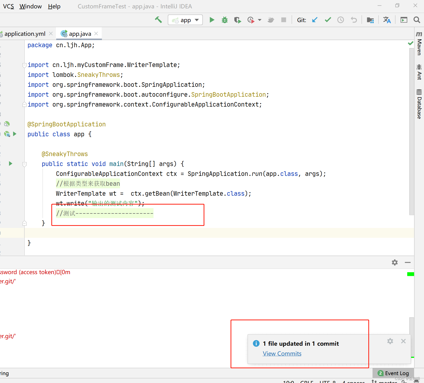This screenshot has height=383, width=424.
Task: Click the package cn.ljh.App line
Action: 61,45
